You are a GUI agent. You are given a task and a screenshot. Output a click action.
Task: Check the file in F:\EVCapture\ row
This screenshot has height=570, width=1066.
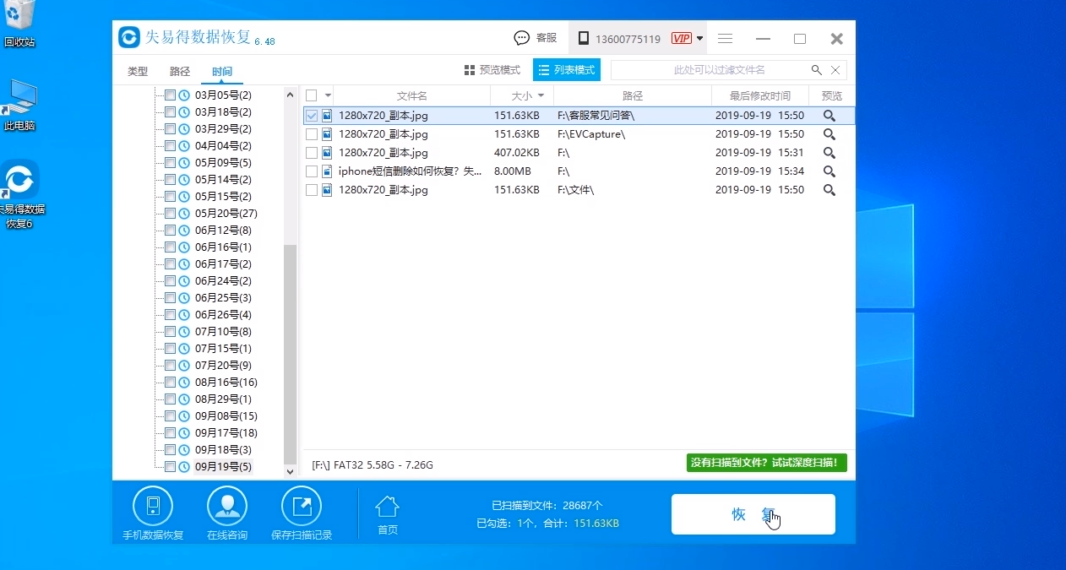point(312,134)
